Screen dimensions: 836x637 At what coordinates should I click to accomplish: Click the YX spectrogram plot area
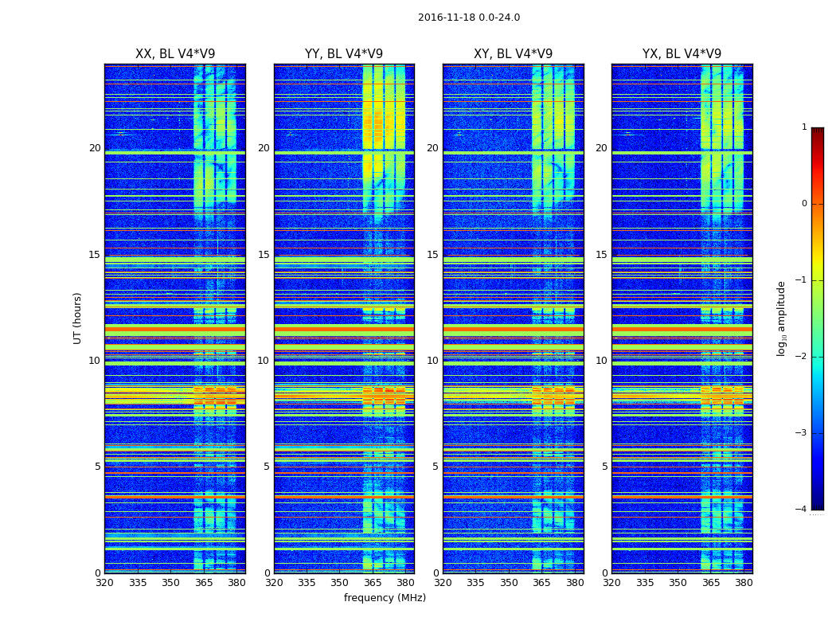point(682,318)
